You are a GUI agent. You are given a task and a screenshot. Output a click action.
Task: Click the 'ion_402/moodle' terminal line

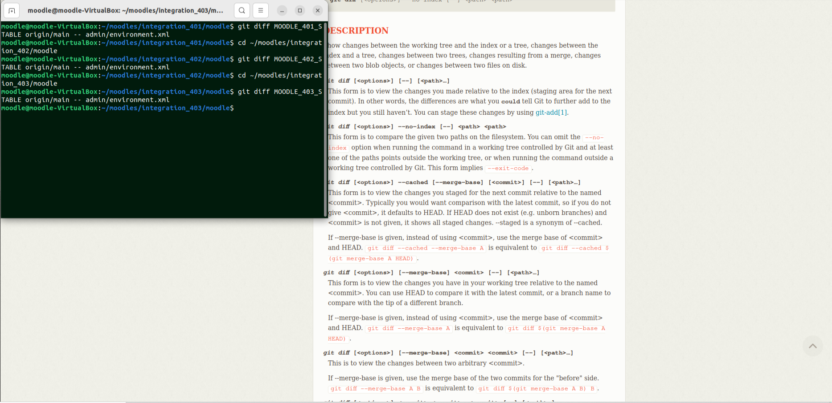(x=29, y=51)
